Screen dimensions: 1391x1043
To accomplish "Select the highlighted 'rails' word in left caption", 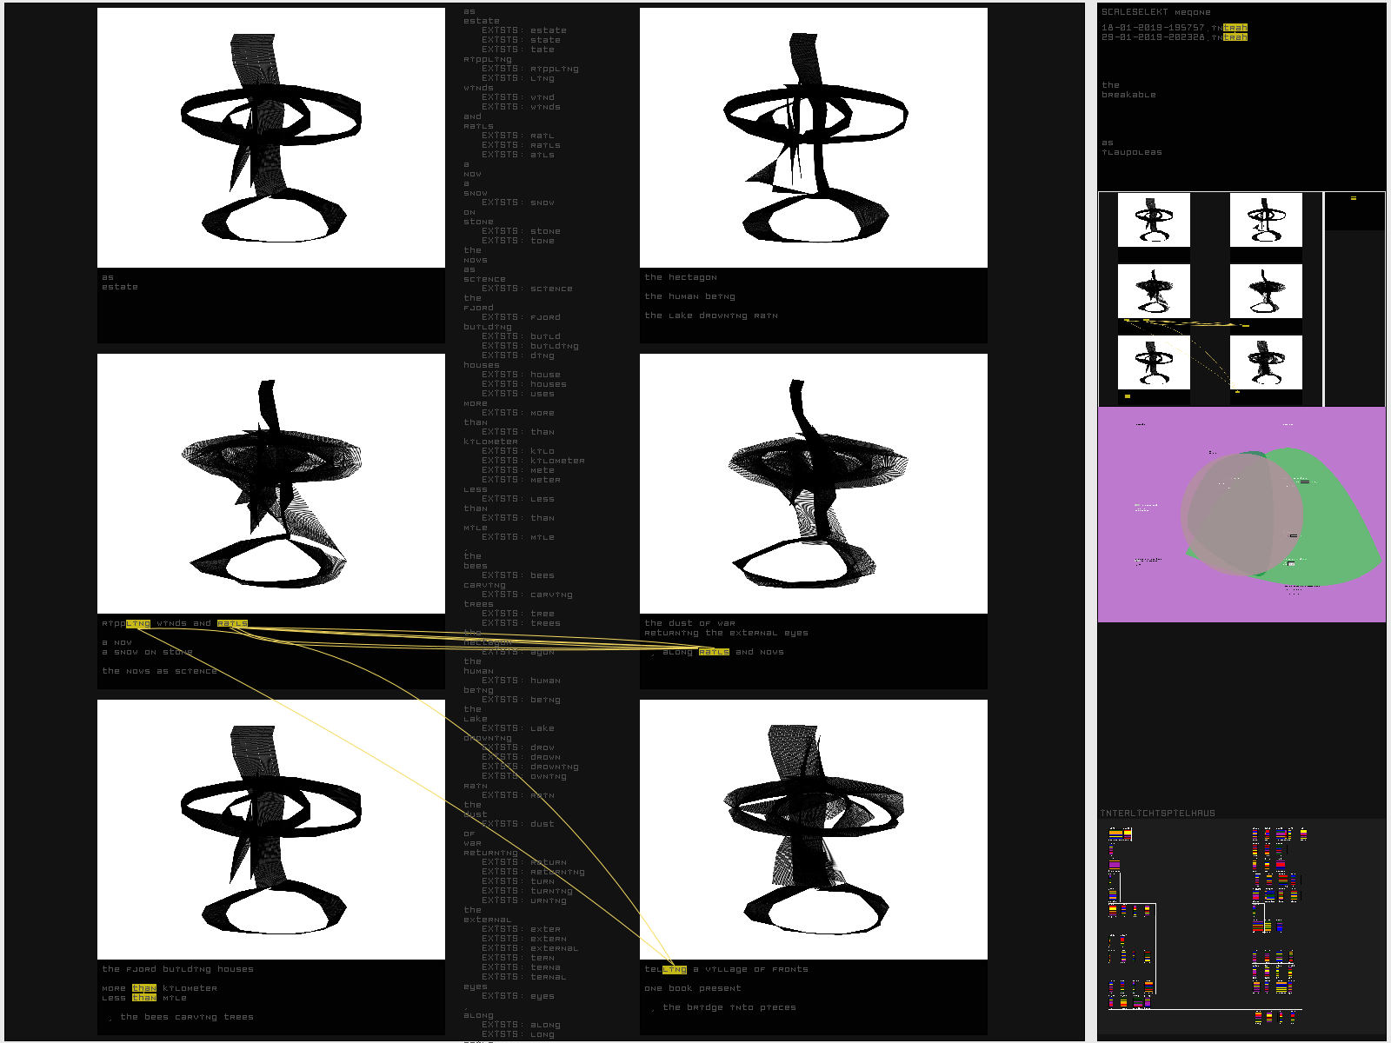I will [x=232, y=623].
